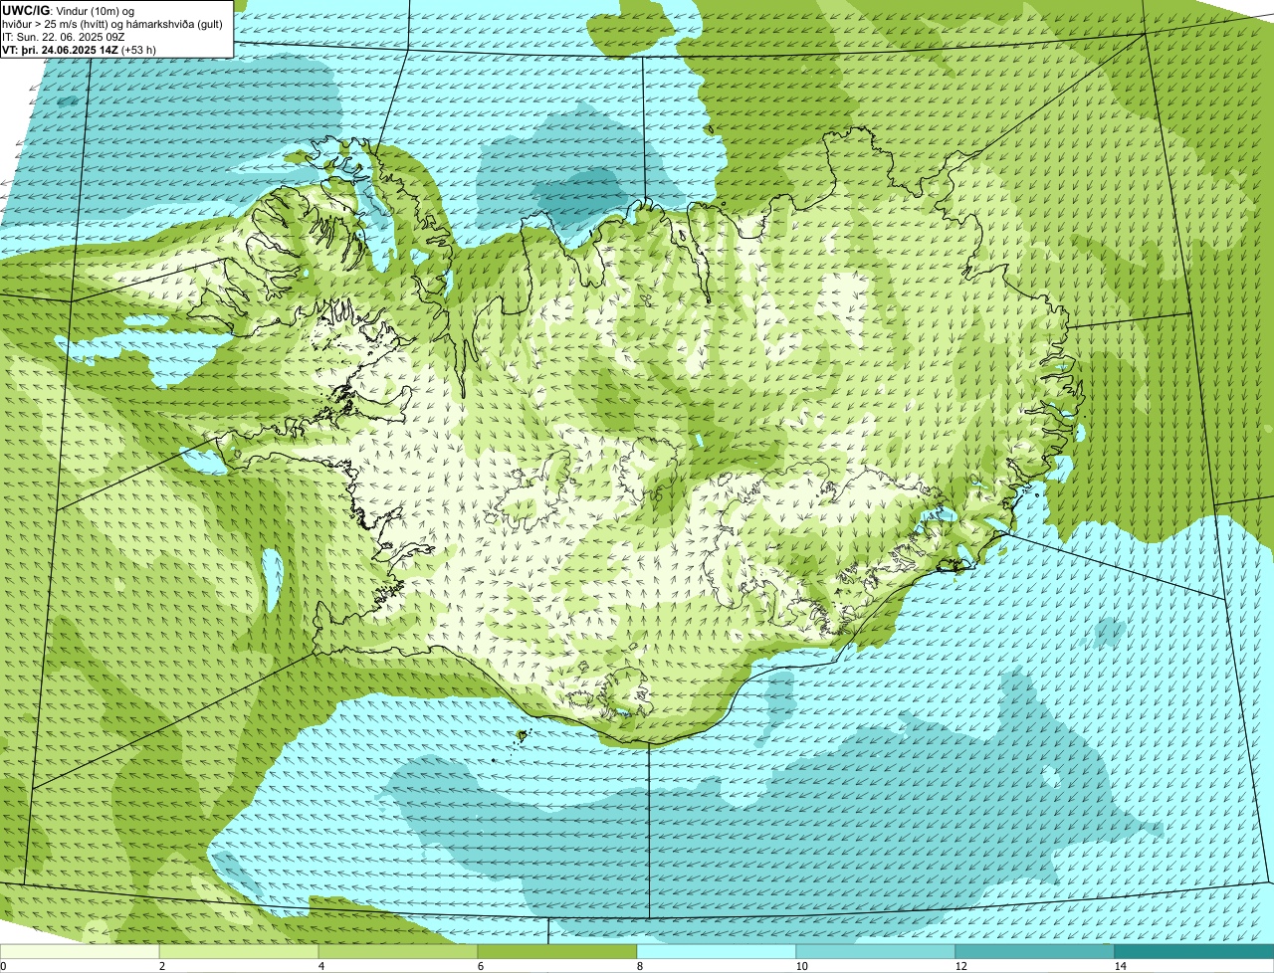Click the 6–8 m/s olive green legend segment
1274x973 pixels.
point(557,952)
